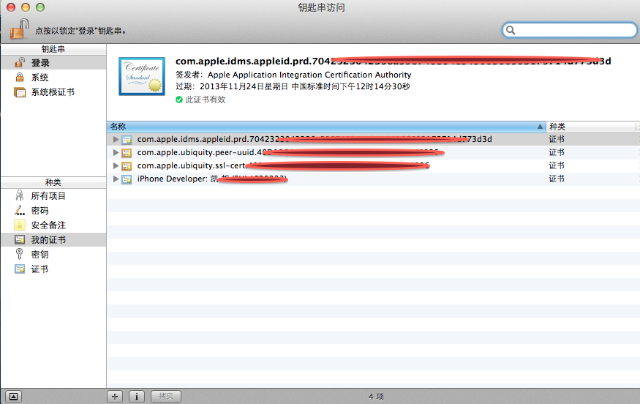Click the 种类 cell of the ubiquity.ssl-cert row

click(557, 165)
